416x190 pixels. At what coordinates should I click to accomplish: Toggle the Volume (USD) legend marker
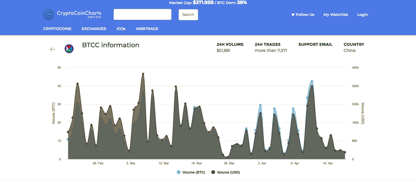(213, 172)
